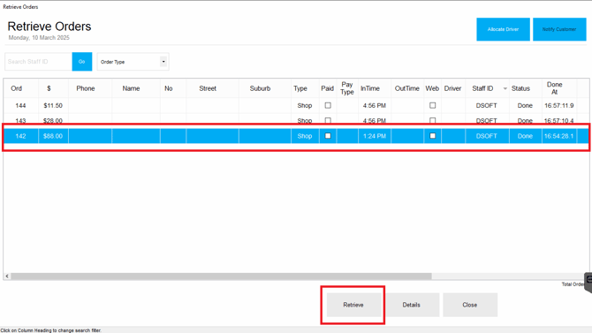Toggle the Web checkbox for order 144
Screen dimensions: 592x333
tap(432, 106)
